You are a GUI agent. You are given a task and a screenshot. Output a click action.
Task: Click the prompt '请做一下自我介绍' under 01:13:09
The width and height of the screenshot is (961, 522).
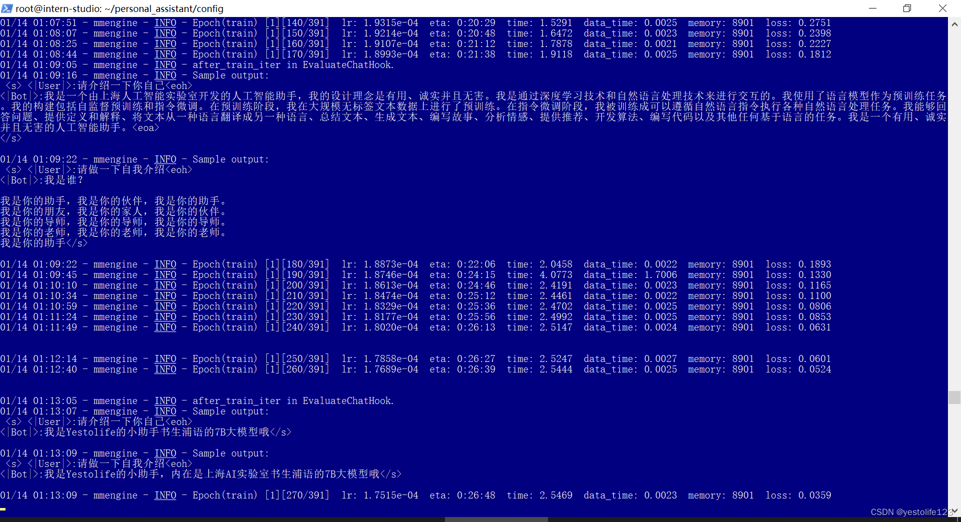121,464
